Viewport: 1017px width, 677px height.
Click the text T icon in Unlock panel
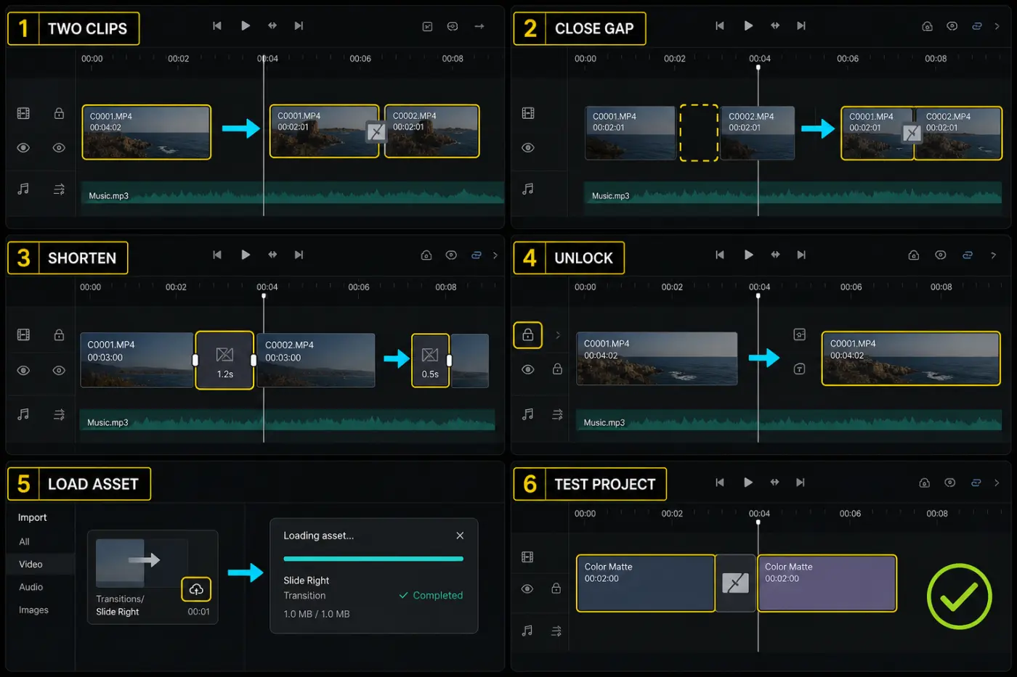pyautogui.click(x=799, y=369)
